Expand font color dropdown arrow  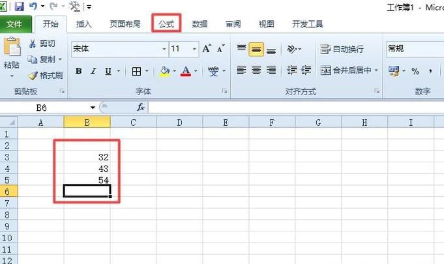[196, 71]
